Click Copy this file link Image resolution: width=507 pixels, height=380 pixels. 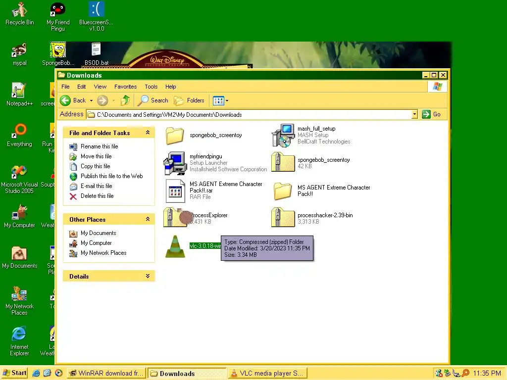pyautogui.click(x=96, y=166)
